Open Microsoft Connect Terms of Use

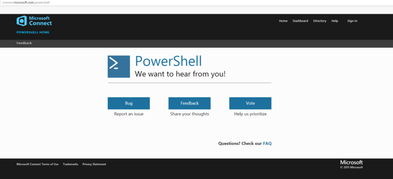pyautogui.click(x=37, y=164)
